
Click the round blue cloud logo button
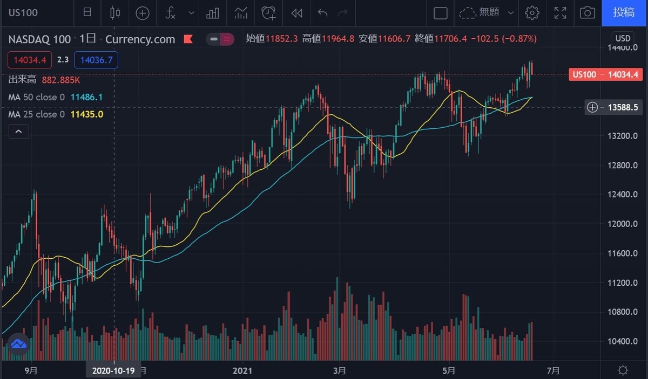(18, 344)
